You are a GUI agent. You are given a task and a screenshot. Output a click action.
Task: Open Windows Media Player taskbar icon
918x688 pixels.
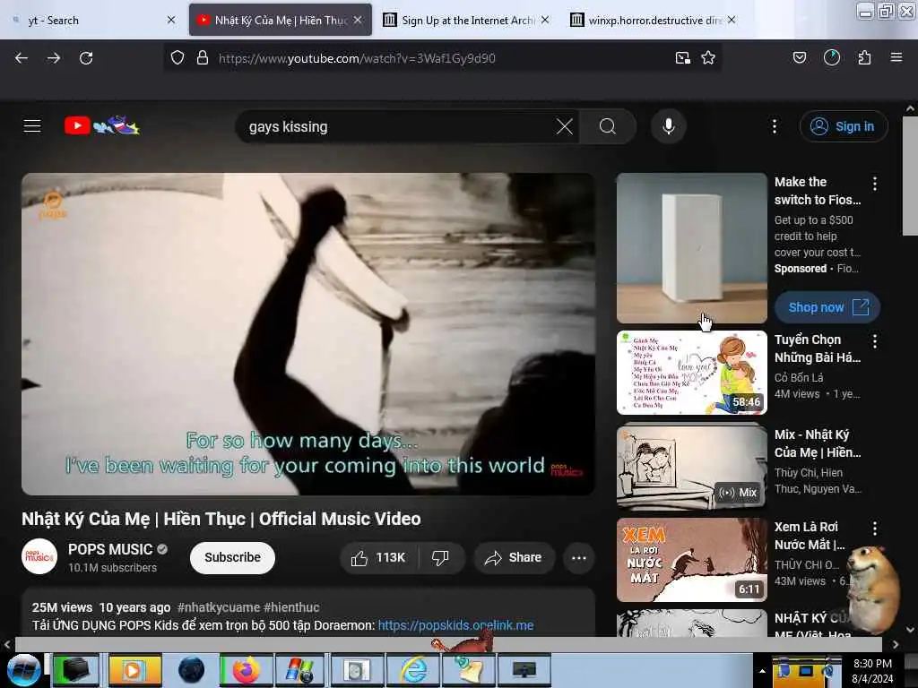click(133, 670)
